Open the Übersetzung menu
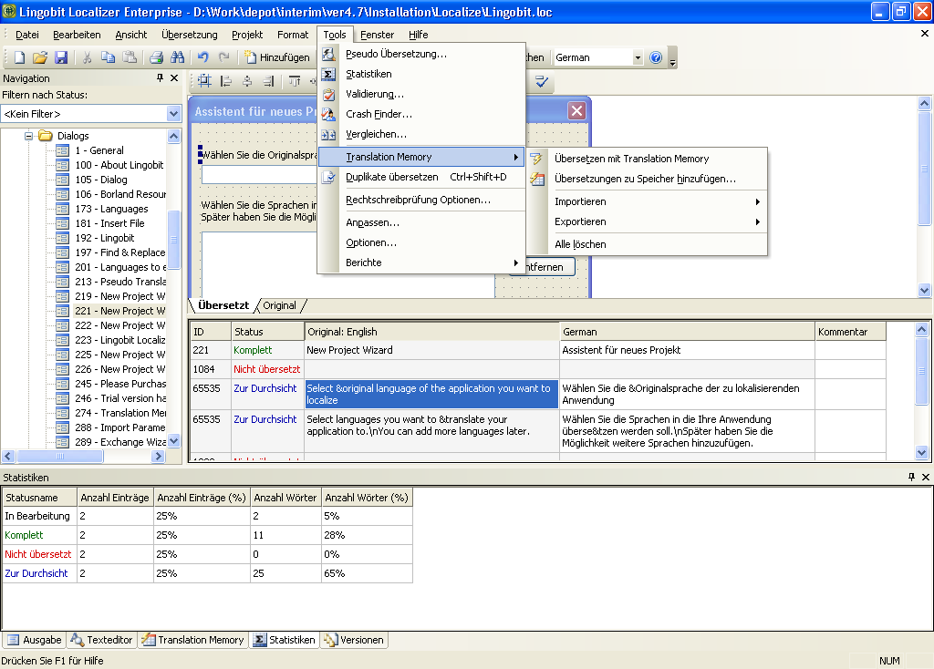 coord(190,35)
